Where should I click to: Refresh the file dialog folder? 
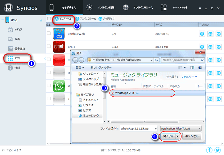(157, 60)
